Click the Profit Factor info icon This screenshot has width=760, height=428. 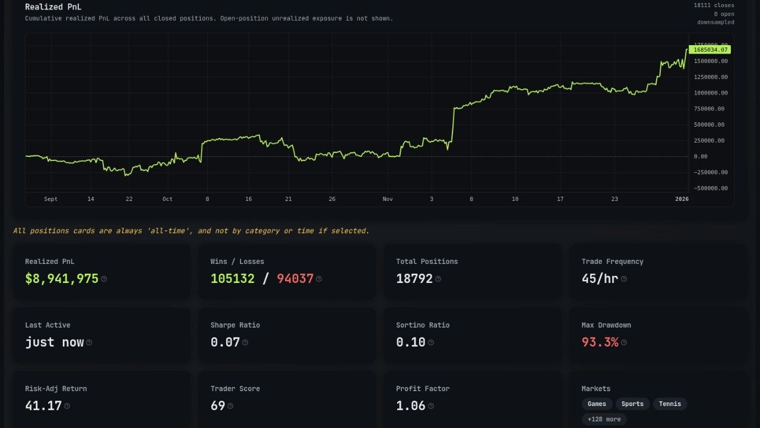431,406
